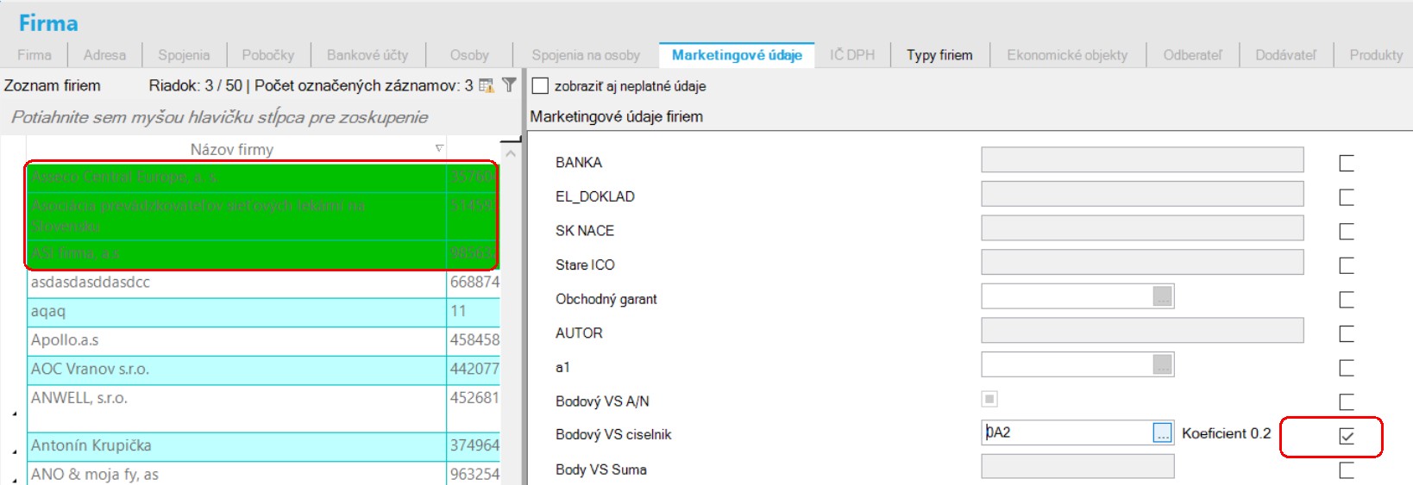Open lookup for Bodový VS ciselnik field
Viewport: 1413px width, 485px height.
point(1162,433)
